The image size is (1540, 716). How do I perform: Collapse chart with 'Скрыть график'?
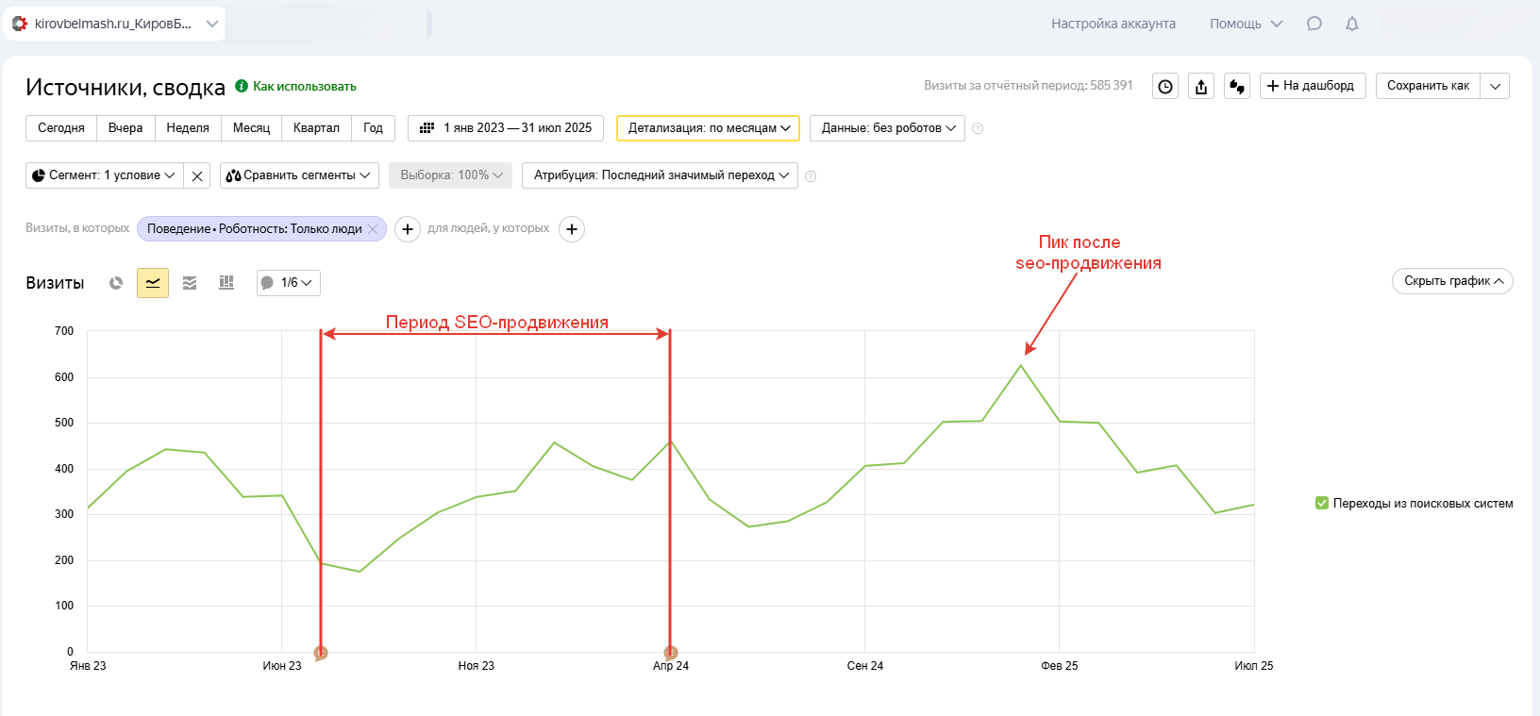1452,281
